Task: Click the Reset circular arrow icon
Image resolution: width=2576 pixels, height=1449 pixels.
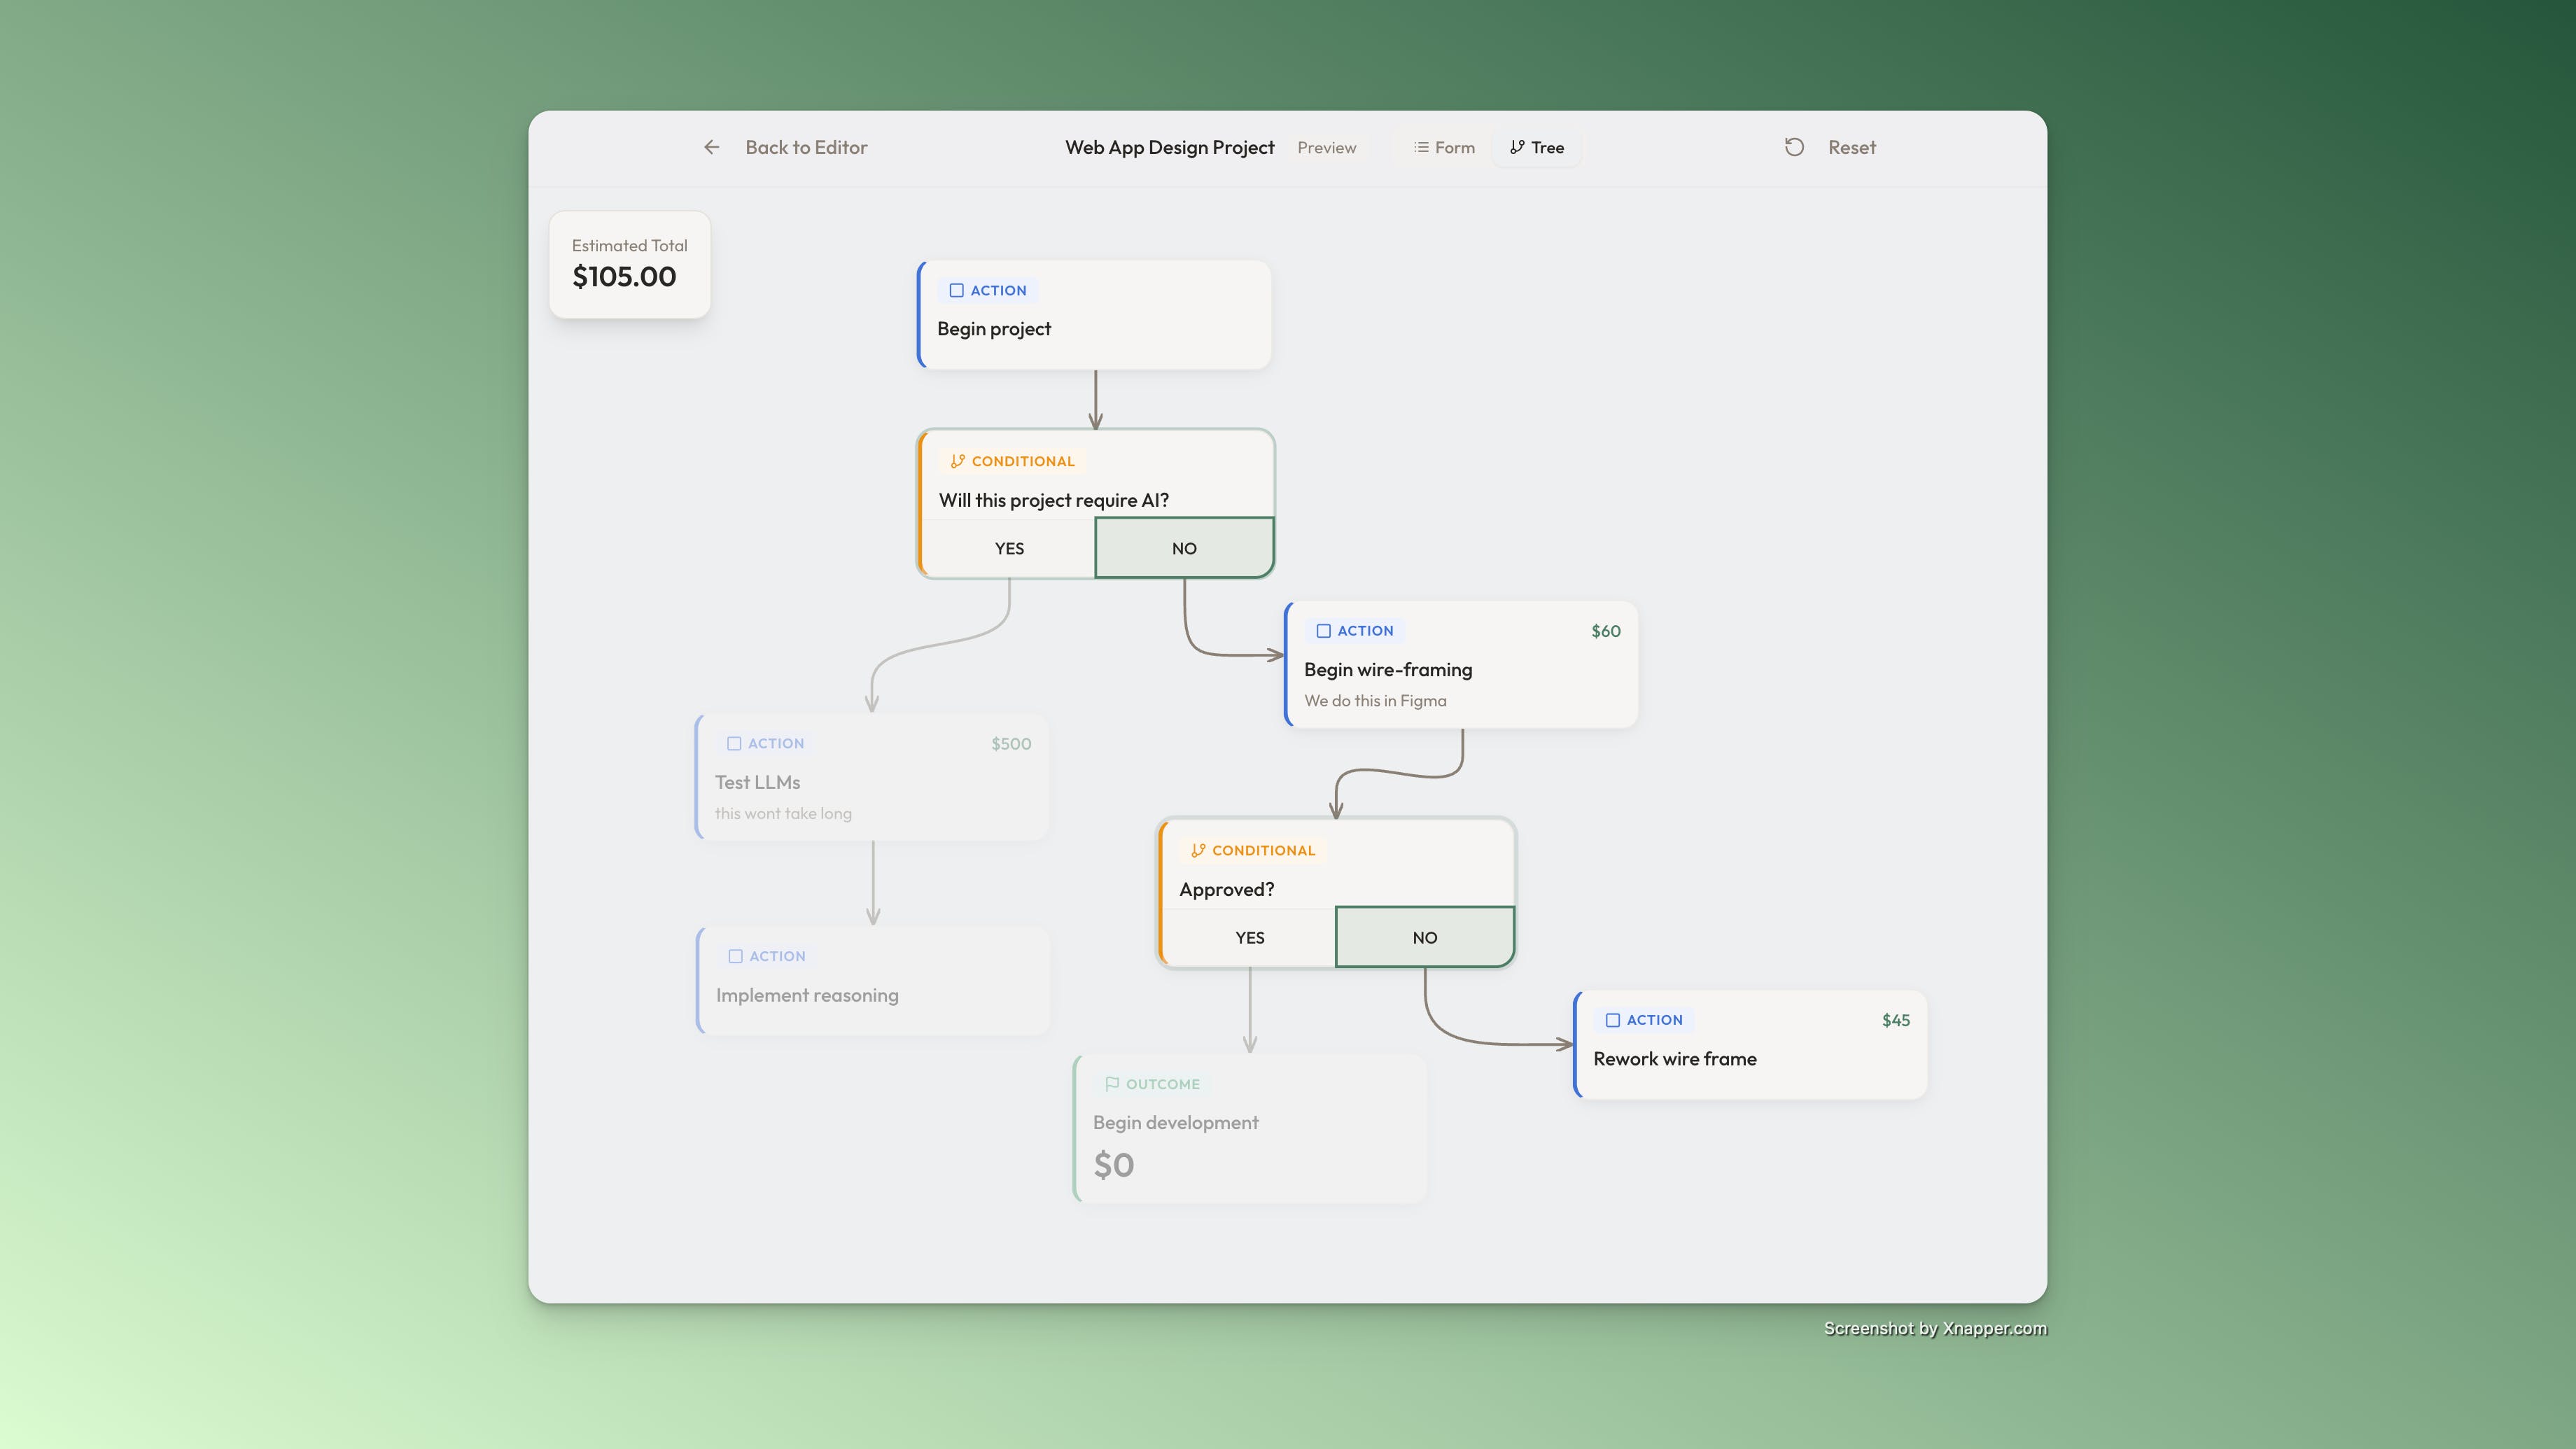Action: [x=1794, y=147]
